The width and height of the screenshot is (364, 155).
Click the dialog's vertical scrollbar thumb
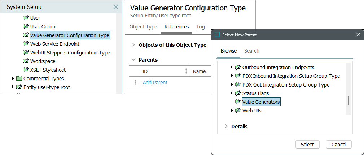[x=348, y=101]
